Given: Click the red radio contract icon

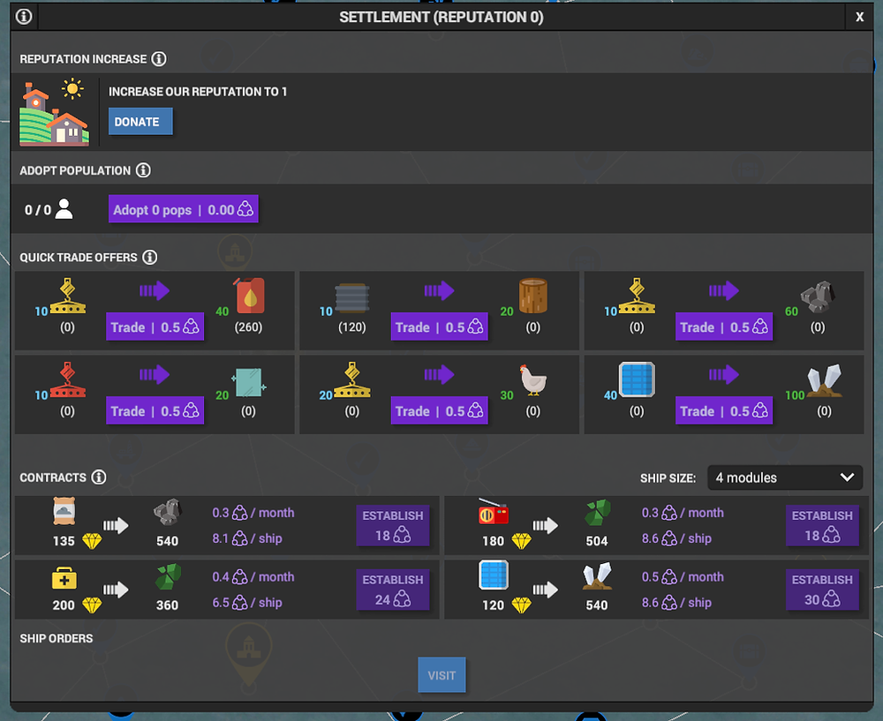Looking at the screenshot, I should [494, 512].
